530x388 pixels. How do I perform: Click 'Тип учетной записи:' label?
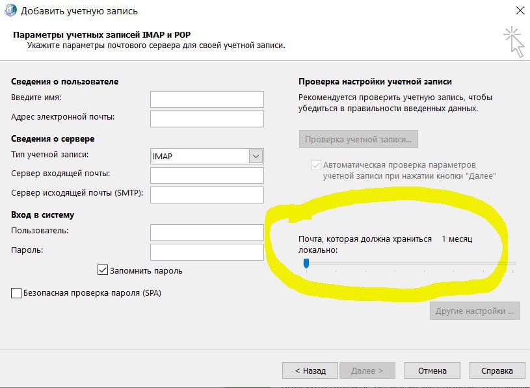pos(49,155)
